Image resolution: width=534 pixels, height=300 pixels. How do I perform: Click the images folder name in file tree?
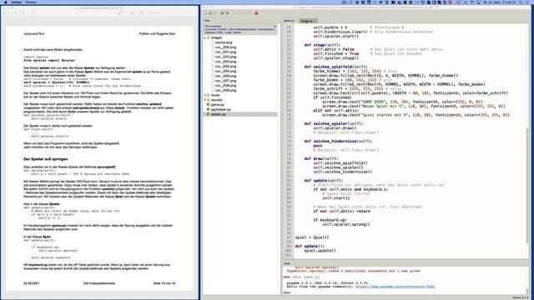(216, 37)
